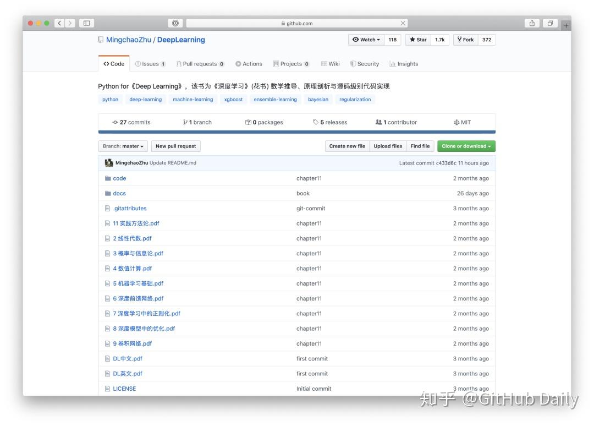
Task: Click the language breakdown color bar
Action: [x=296, y=132]
